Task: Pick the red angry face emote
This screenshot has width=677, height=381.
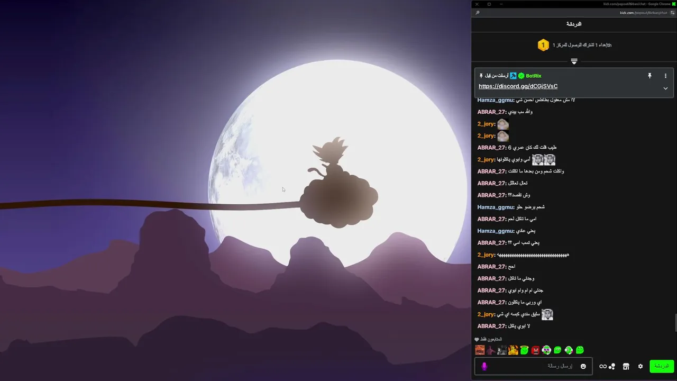Action: click(x=535, y=350)
